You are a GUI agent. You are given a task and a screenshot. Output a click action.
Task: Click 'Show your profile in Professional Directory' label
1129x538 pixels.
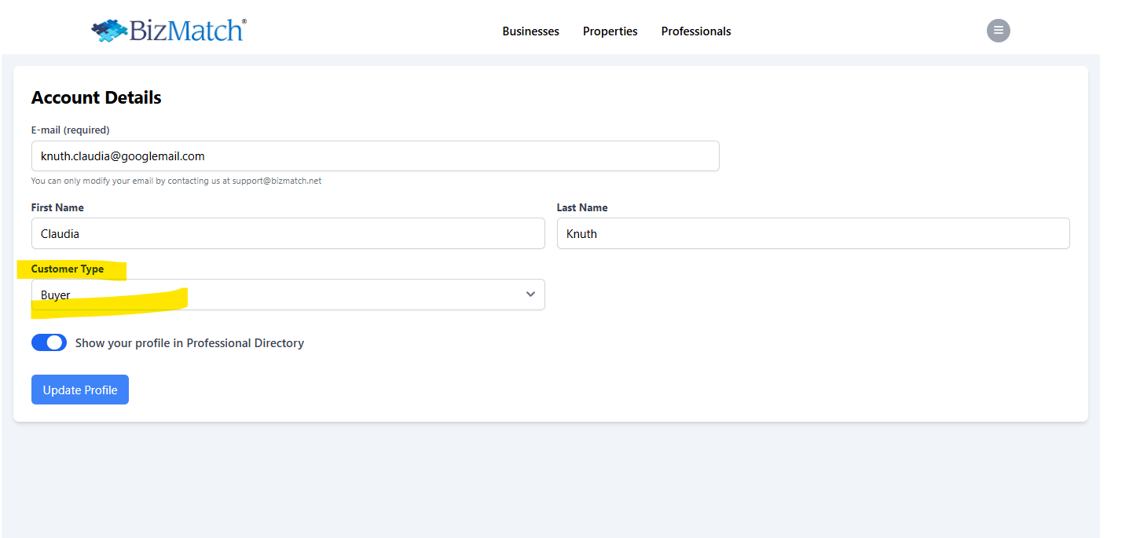point(189,343)
